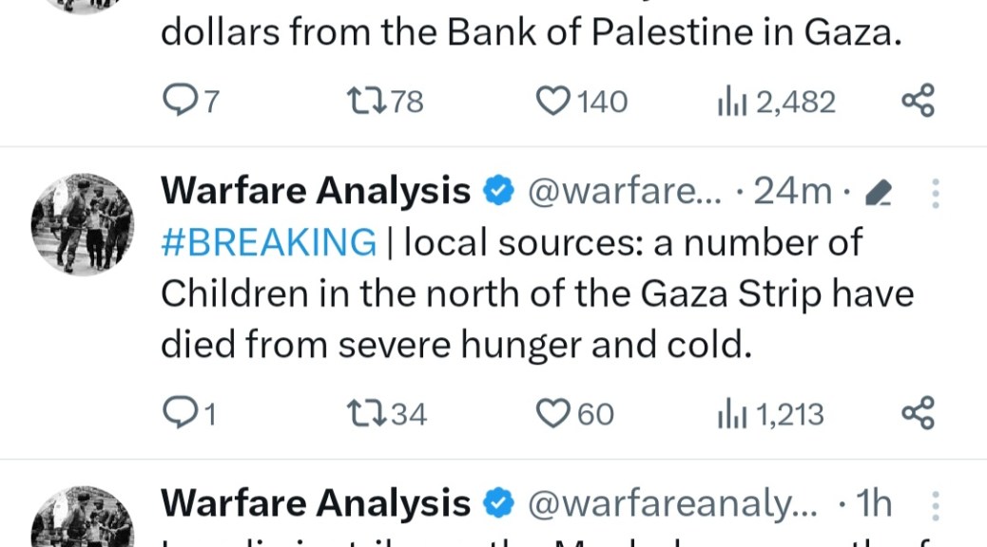Open the #BREAKING hashtag link
The width and height of the screenshot is (987, 547).
(x=269, y=243)
